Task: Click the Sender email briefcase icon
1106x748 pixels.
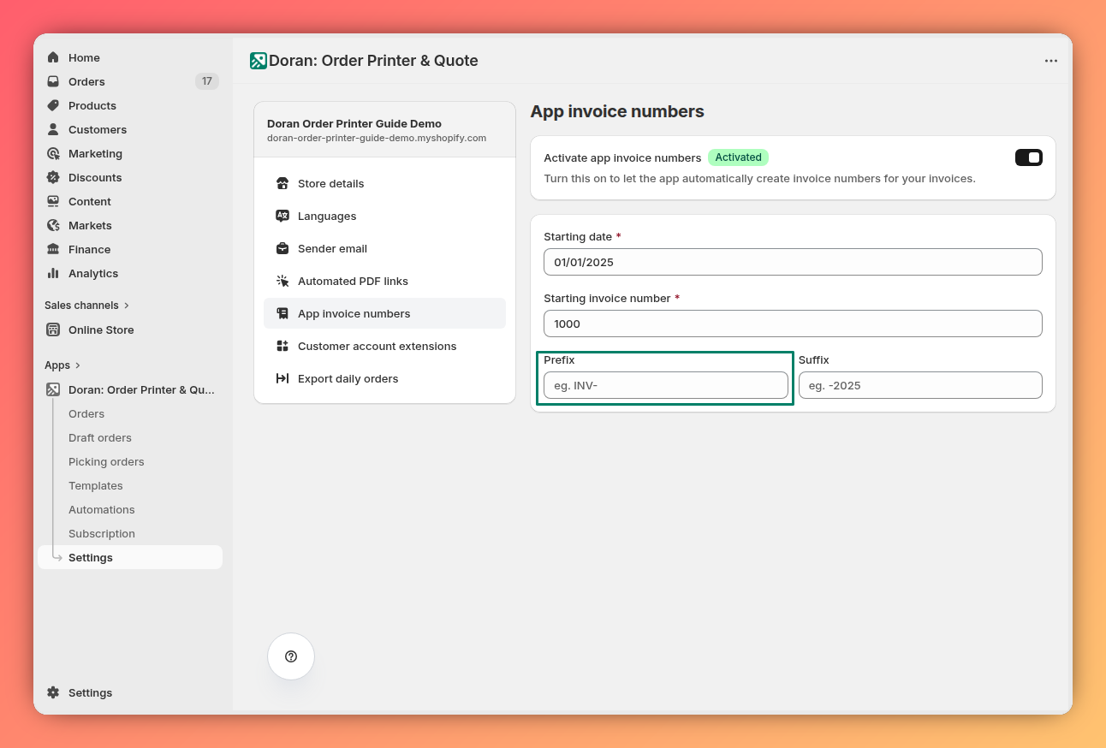Action: [282, 248]
